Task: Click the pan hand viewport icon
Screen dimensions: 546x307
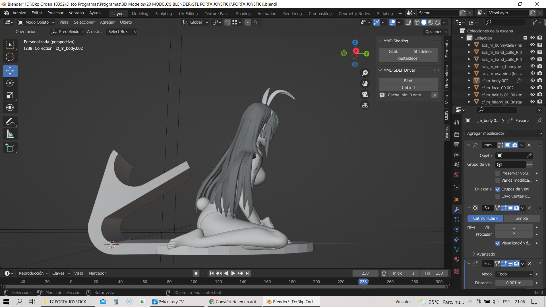Action: coord(365,84)
